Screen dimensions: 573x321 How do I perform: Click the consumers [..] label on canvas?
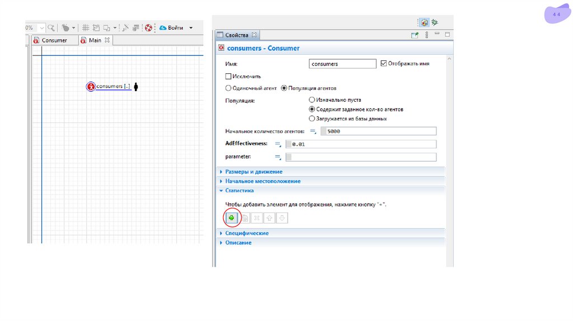[113, 86]
